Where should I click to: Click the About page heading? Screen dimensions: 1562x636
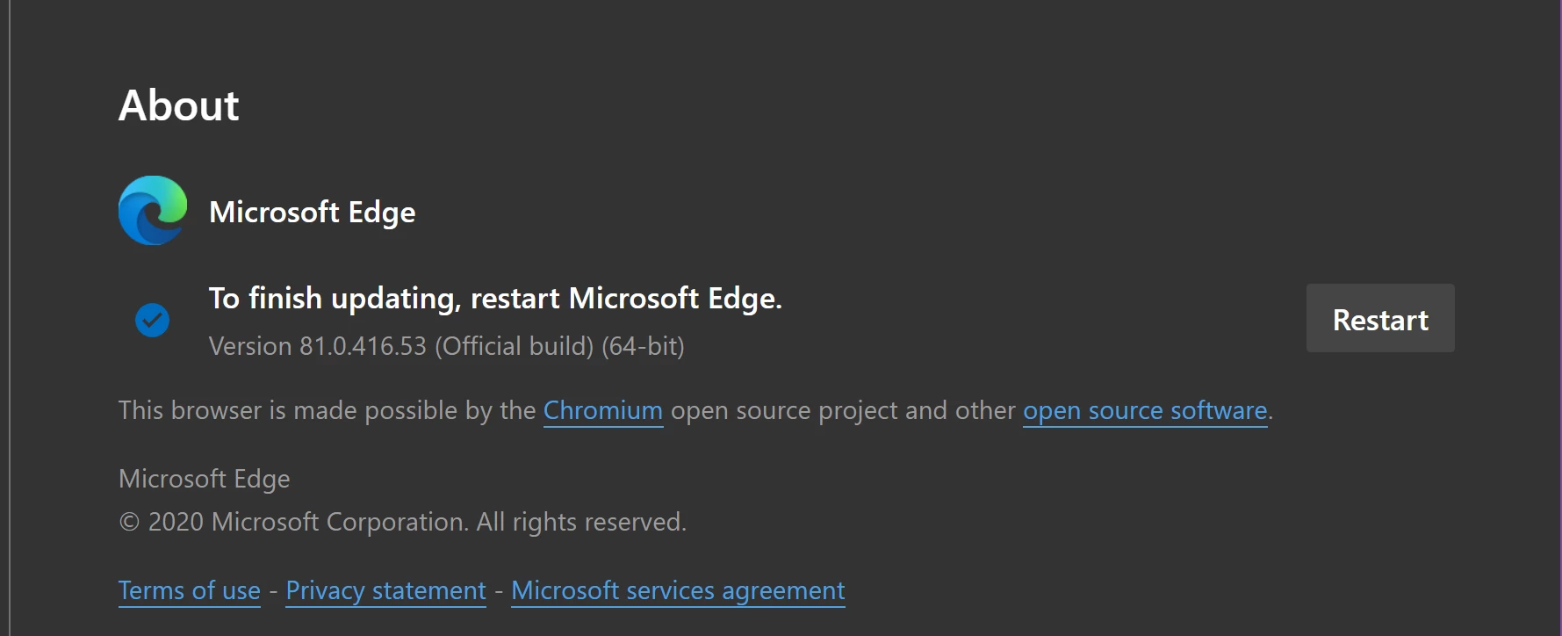pos(178,105)
